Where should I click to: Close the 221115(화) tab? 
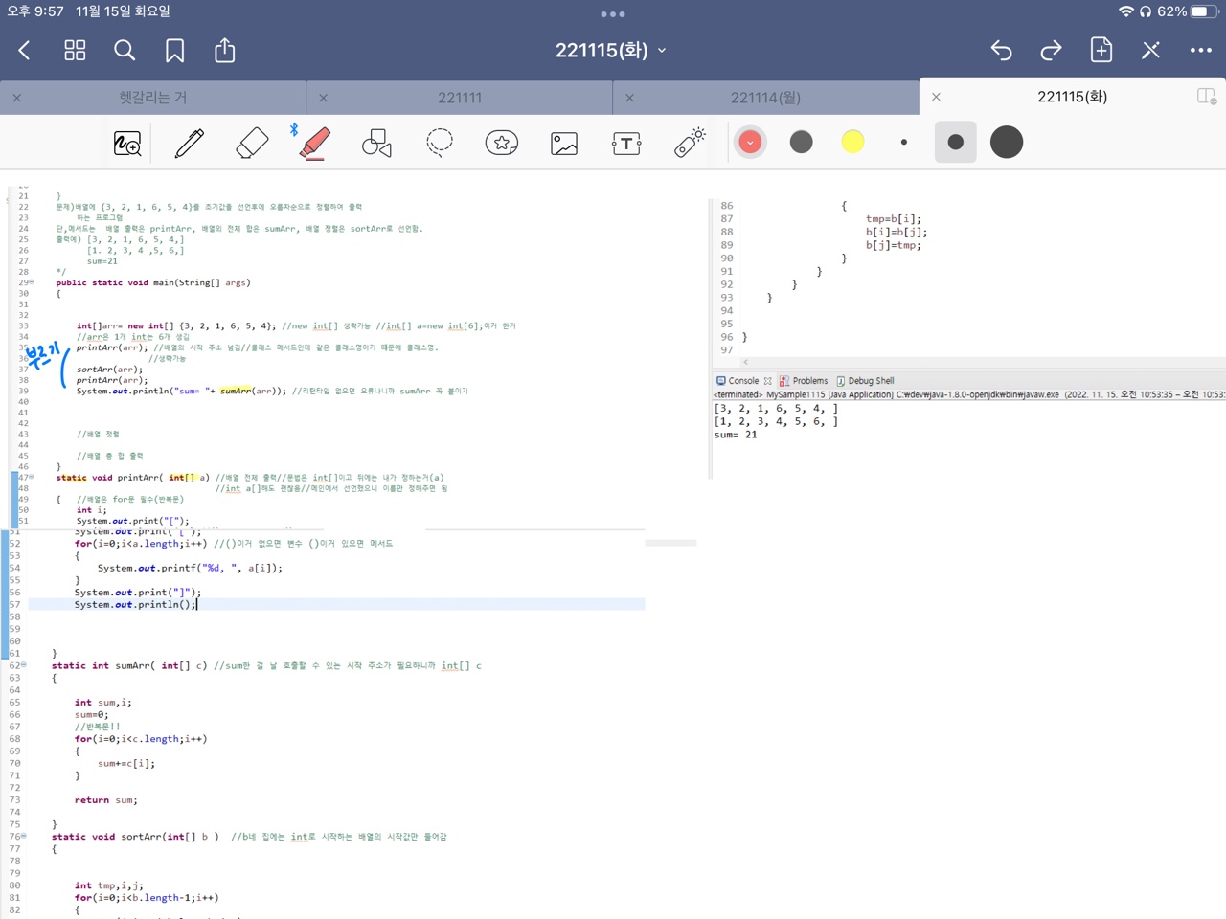(936, 97)
